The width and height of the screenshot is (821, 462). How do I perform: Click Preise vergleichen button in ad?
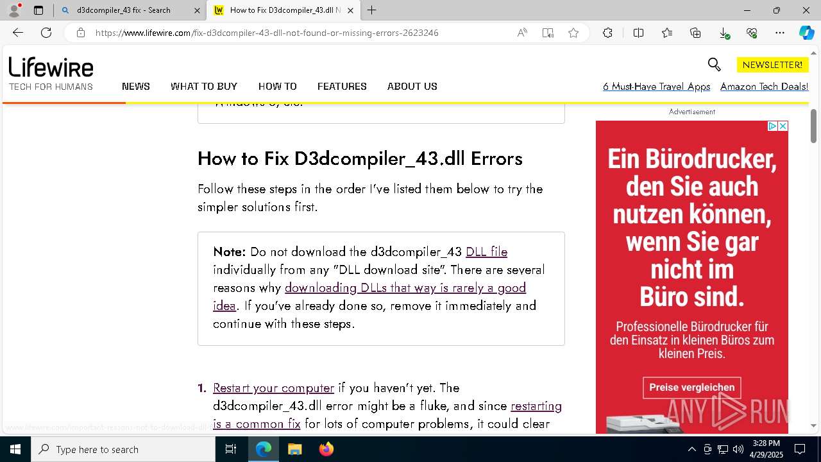pyautogui.click(x=692, y=388)
